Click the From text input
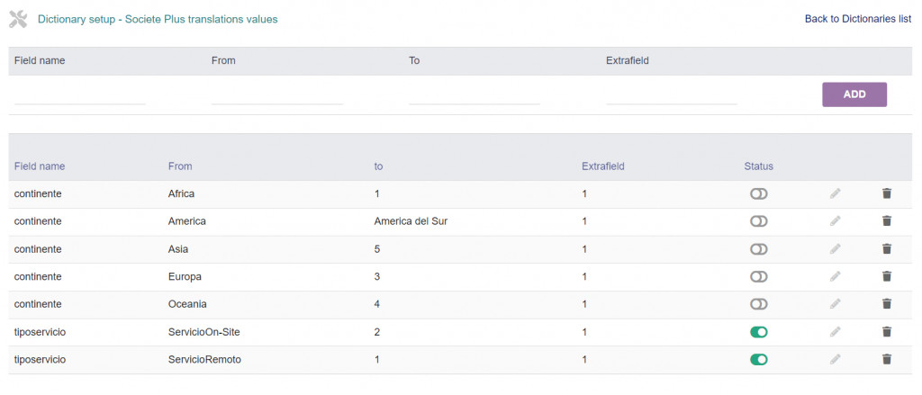Screen dimensions: 922x395 [276, 94]
